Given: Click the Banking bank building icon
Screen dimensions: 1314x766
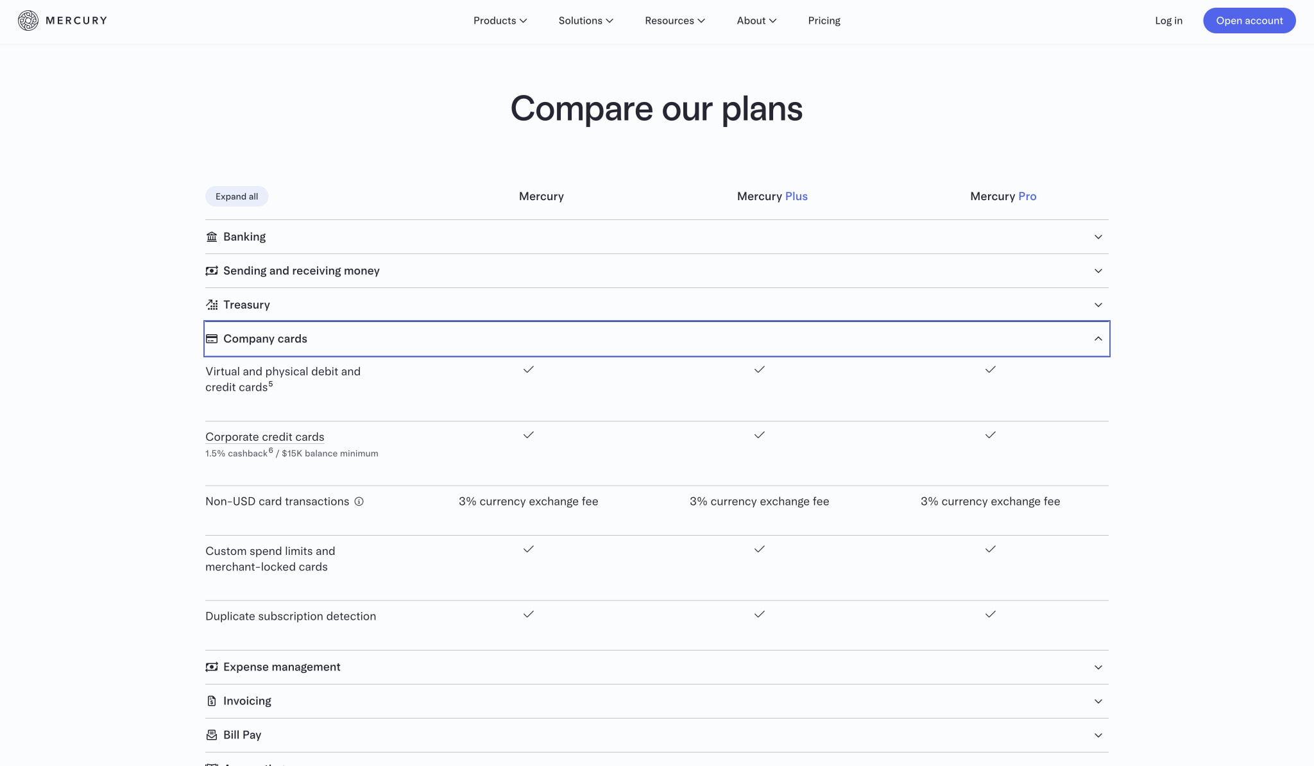Looking at the screenshot, I should coord(212,237).
